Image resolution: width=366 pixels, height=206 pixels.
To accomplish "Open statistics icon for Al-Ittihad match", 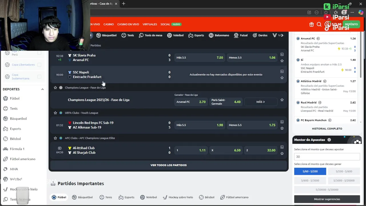I will [x=282, y=147].
